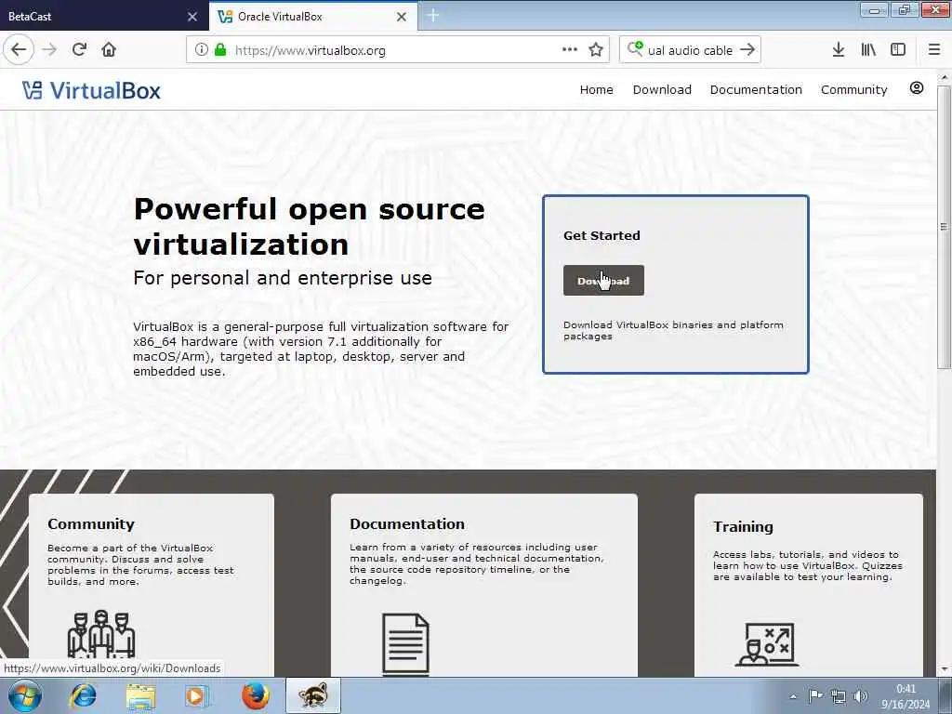This screenshot has width=952, height=714.
Task: Reload the current page
Action: 79,50
